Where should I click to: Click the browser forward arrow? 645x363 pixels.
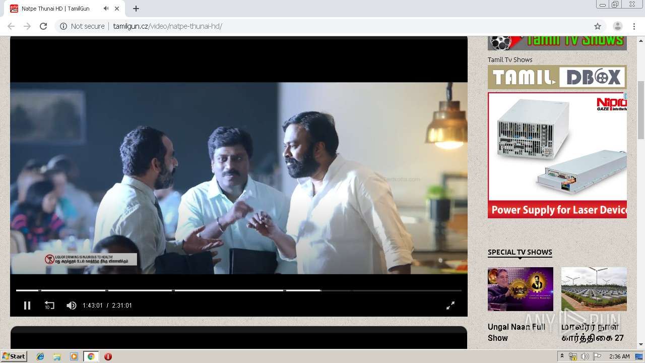coord(27,26)
